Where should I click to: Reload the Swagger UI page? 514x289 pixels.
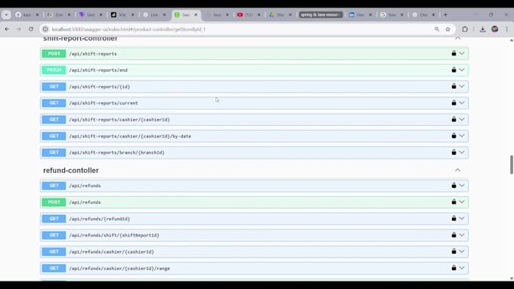tap(31, 29)
